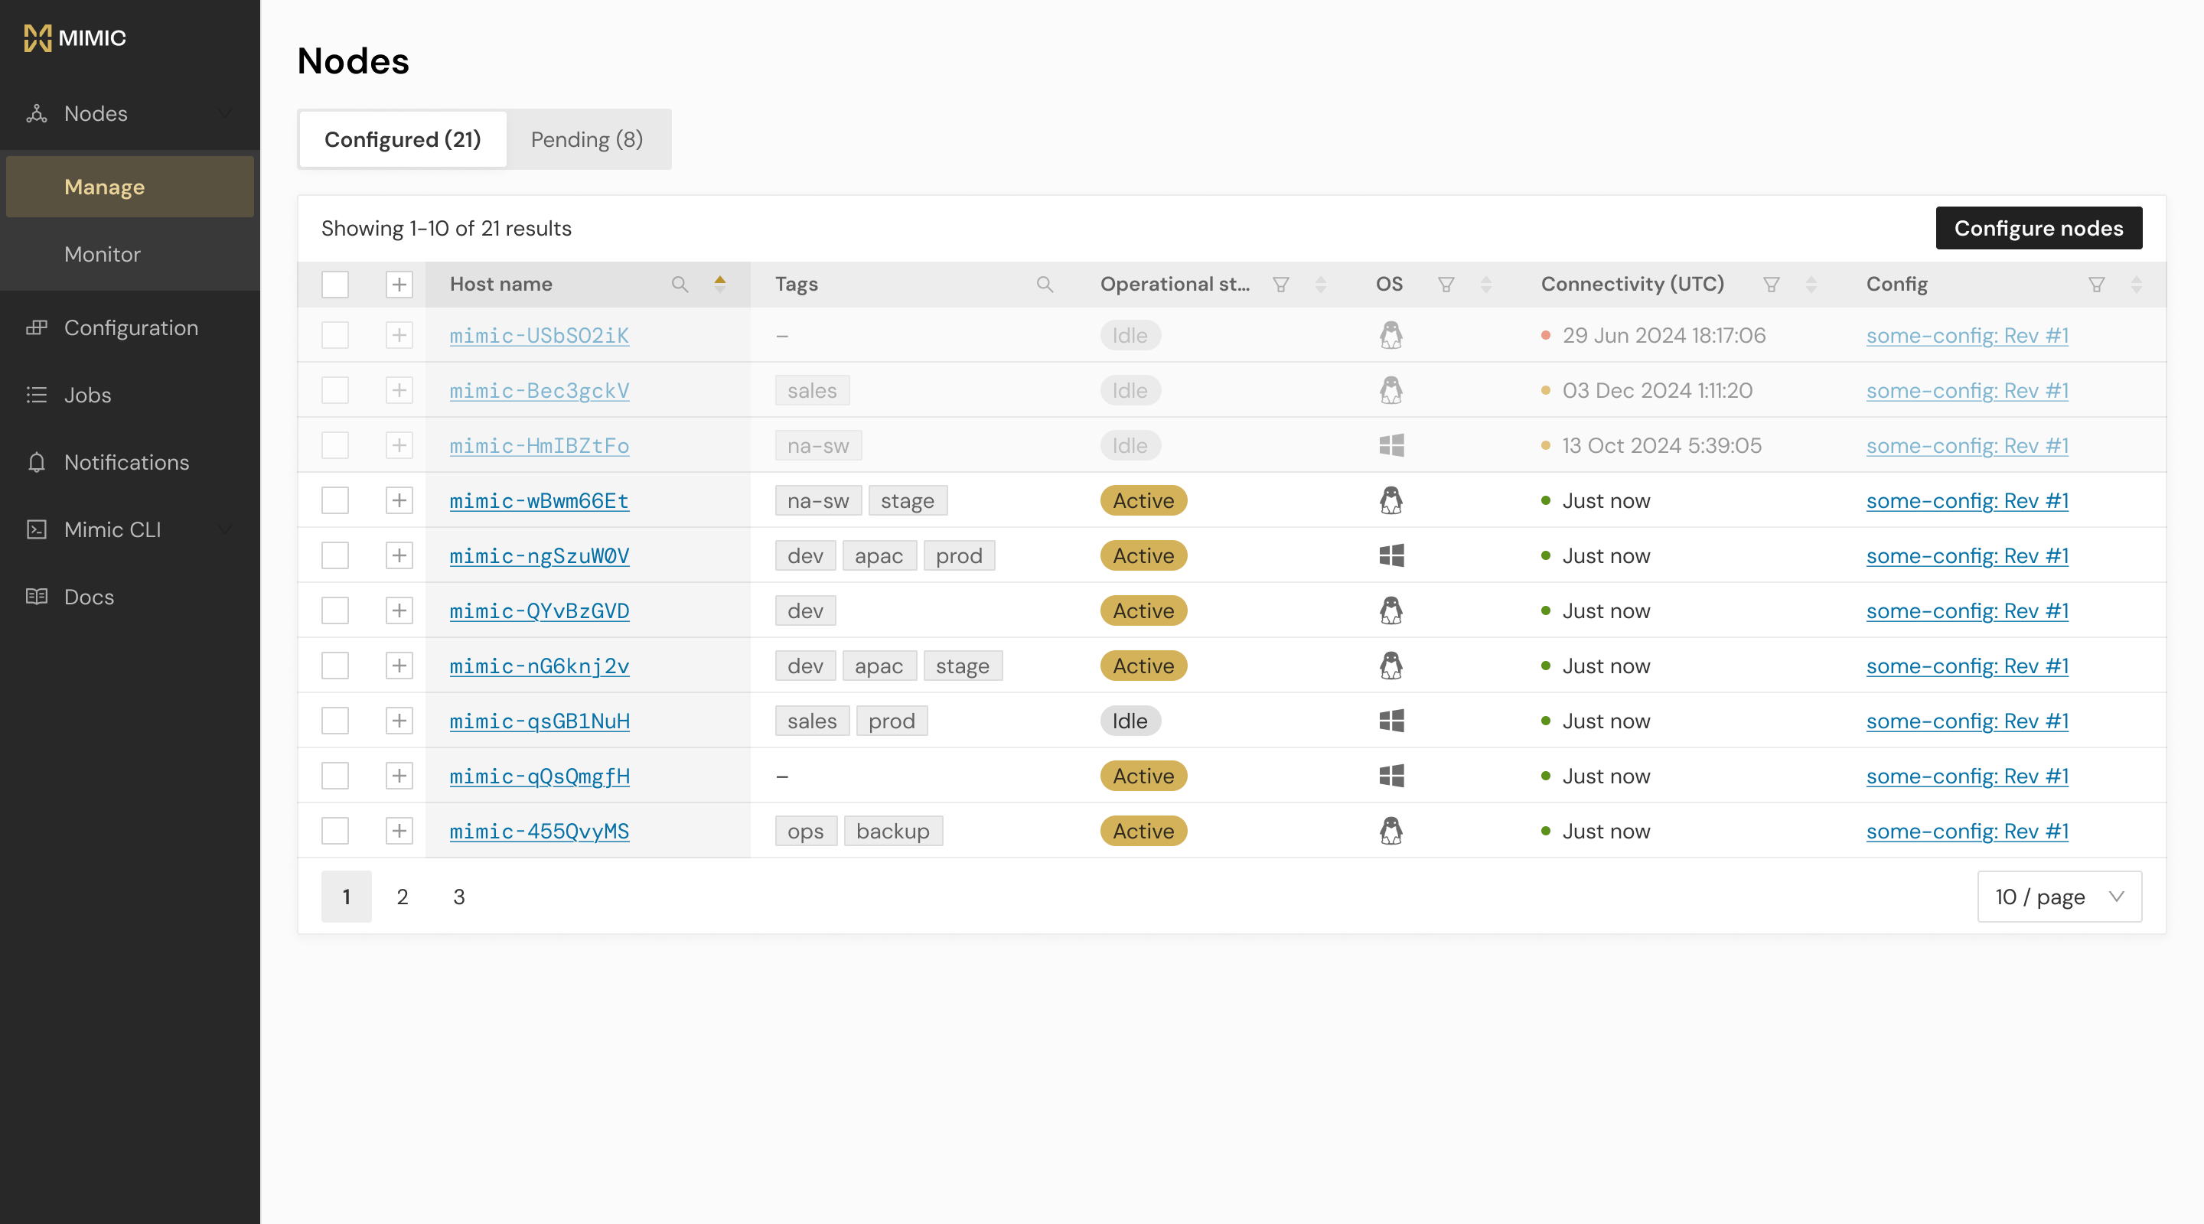This screenshot has height=1224, width=2204.
Task: Expand row details for mimic-HmIBZtFo
Action: click(x=399, y=444)
